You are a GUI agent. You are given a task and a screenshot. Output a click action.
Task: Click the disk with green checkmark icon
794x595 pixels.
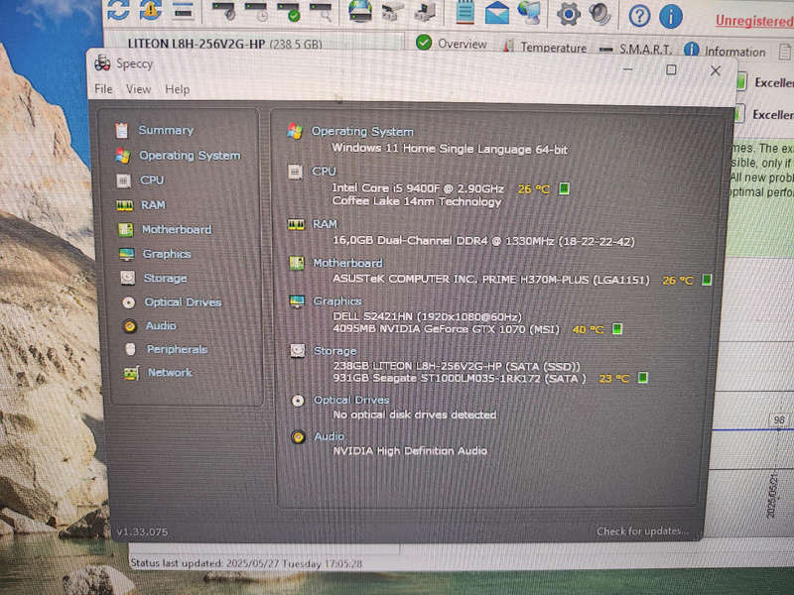pos(289,12)
